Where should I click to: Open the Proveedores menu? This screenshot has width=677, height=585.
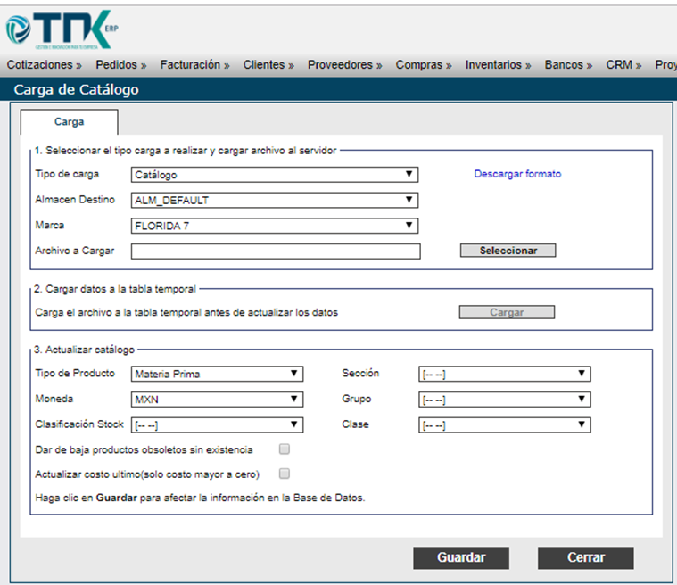coord(344,65)
